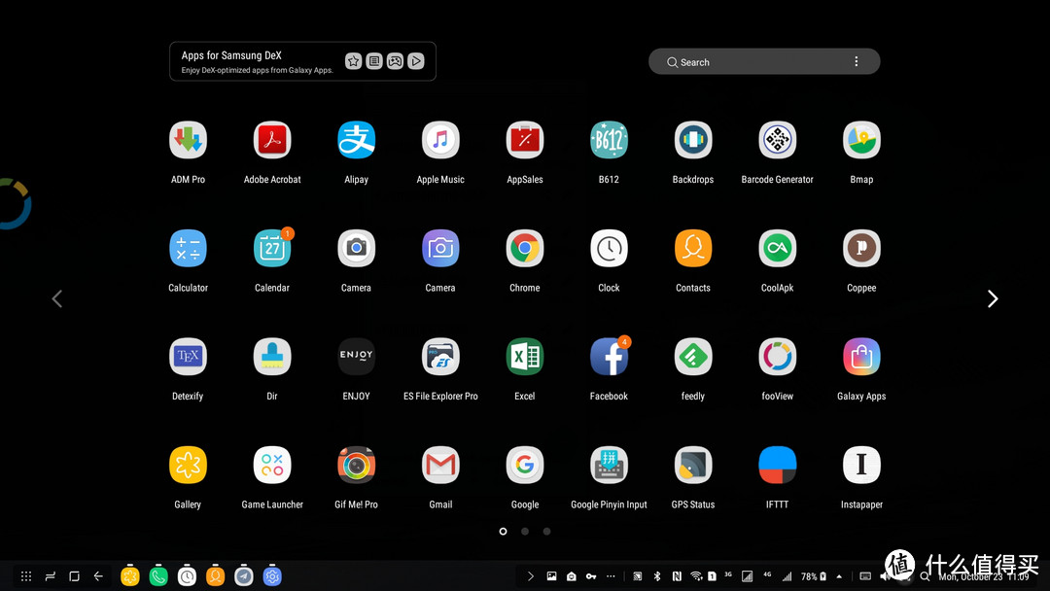Open the Galaxy Apps store banner link
The image size is (1050, 591).
tap(301, 61)
